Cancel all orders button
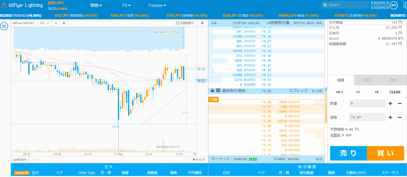Screen dimensions: 407x177 click(x=22, y=173)
